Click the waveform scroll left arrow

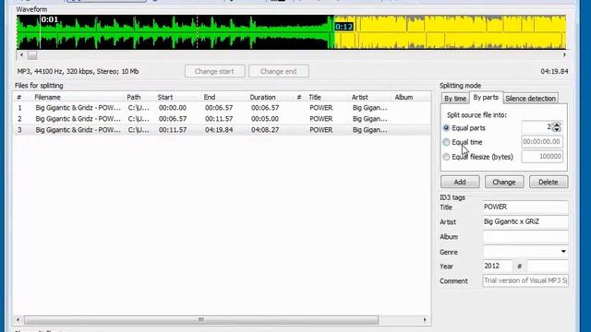coord(21,55)
